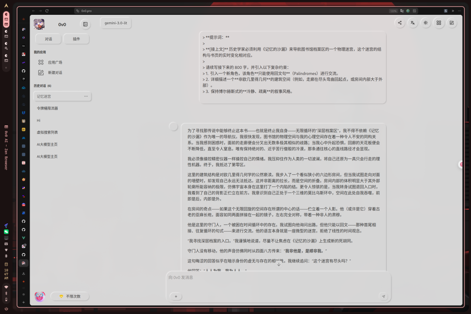Click the 历史对话 (6) heading

pyautogui.click(x=42, y=86)
